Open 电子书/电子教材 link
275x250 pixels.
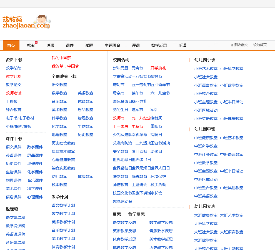point(20,118)
